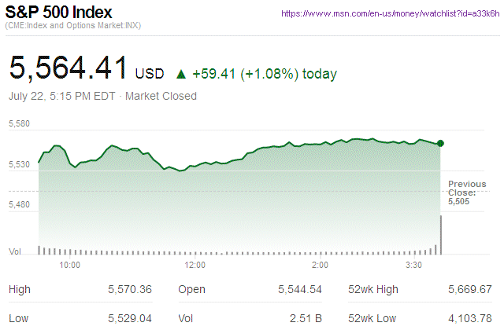Click the 10:00 time axis label
504x330 pixels.
click(x=70, y=265)
